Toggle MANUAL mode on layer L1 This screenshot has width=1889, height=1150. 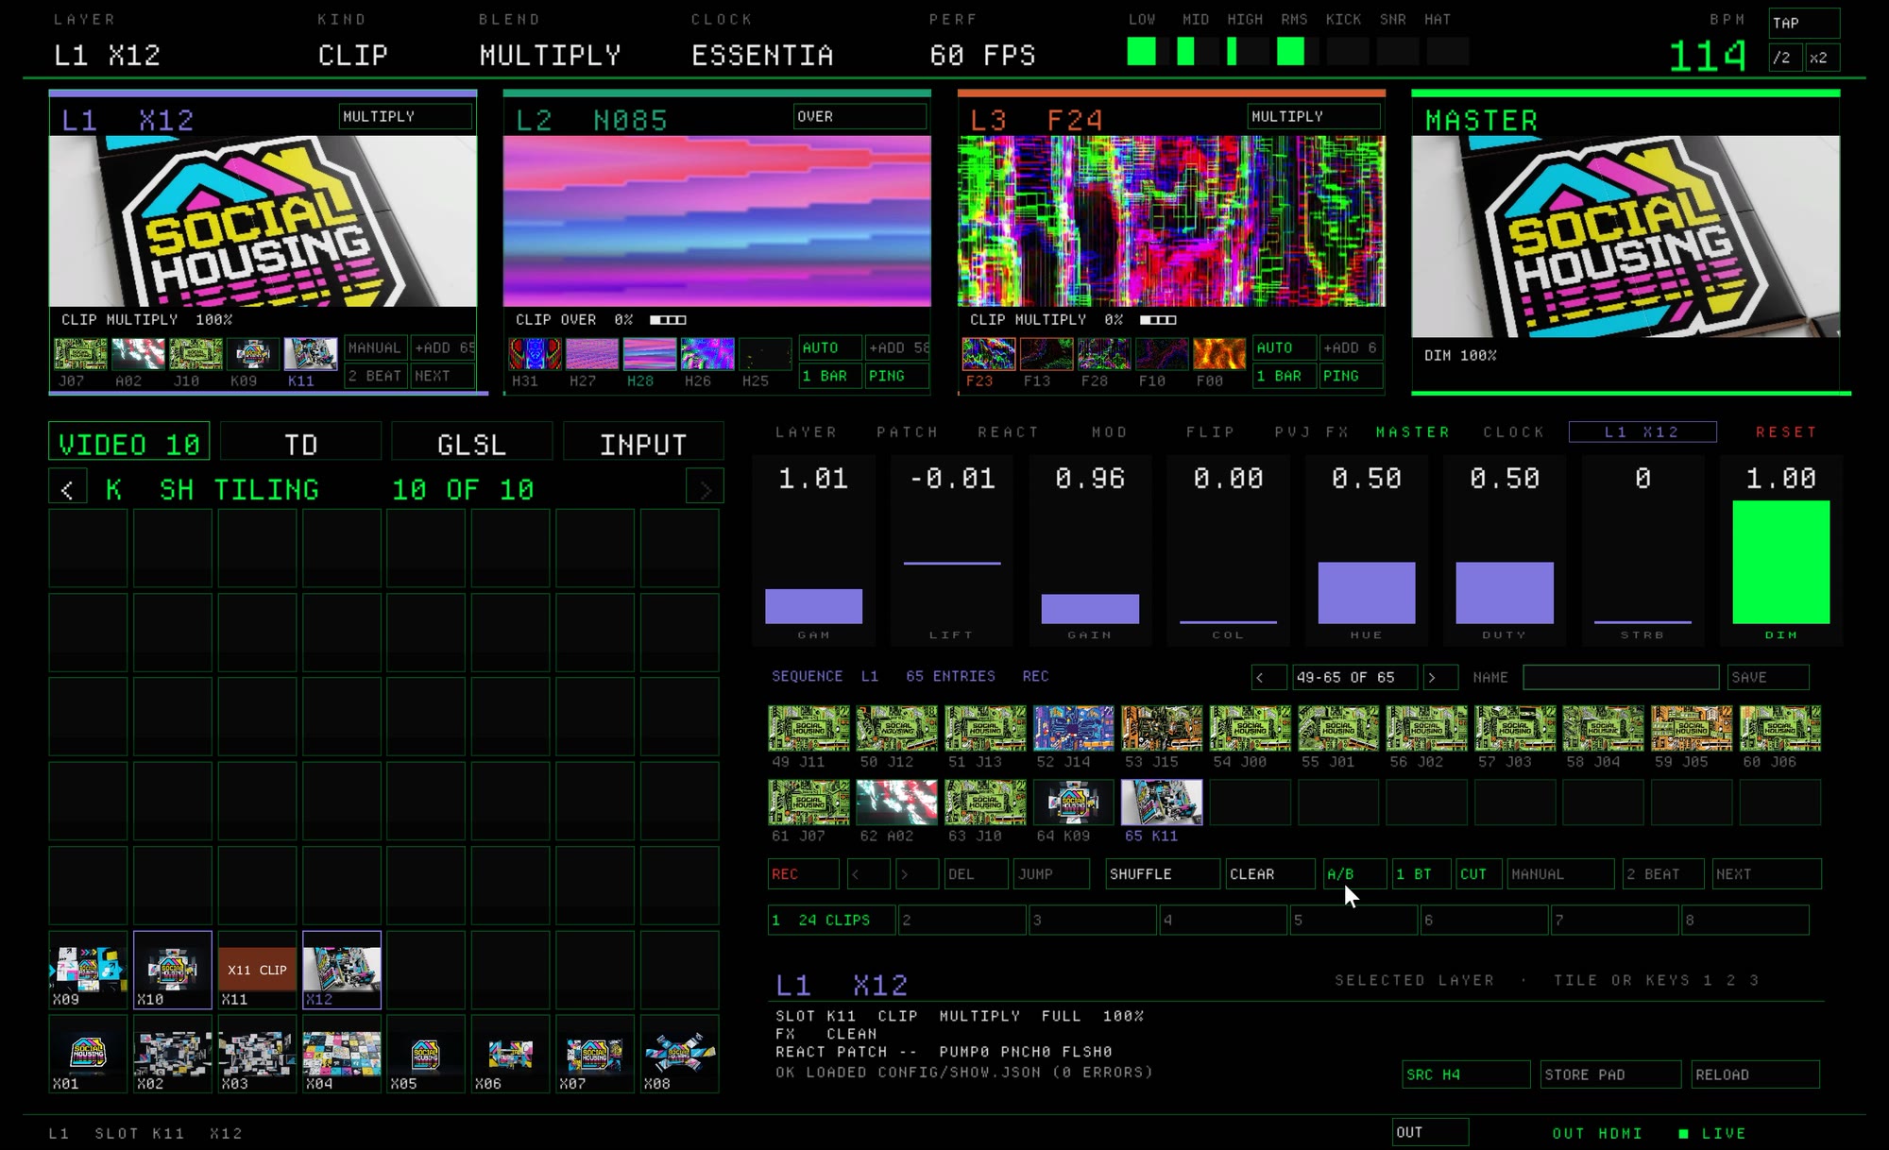pos(376,347)
